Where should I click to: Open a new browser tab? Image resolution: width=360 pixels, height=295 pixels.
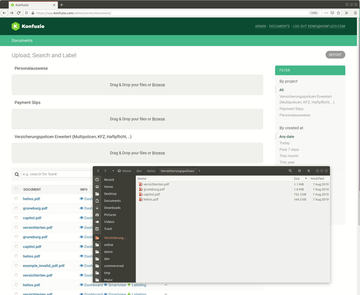click(61, 4)
